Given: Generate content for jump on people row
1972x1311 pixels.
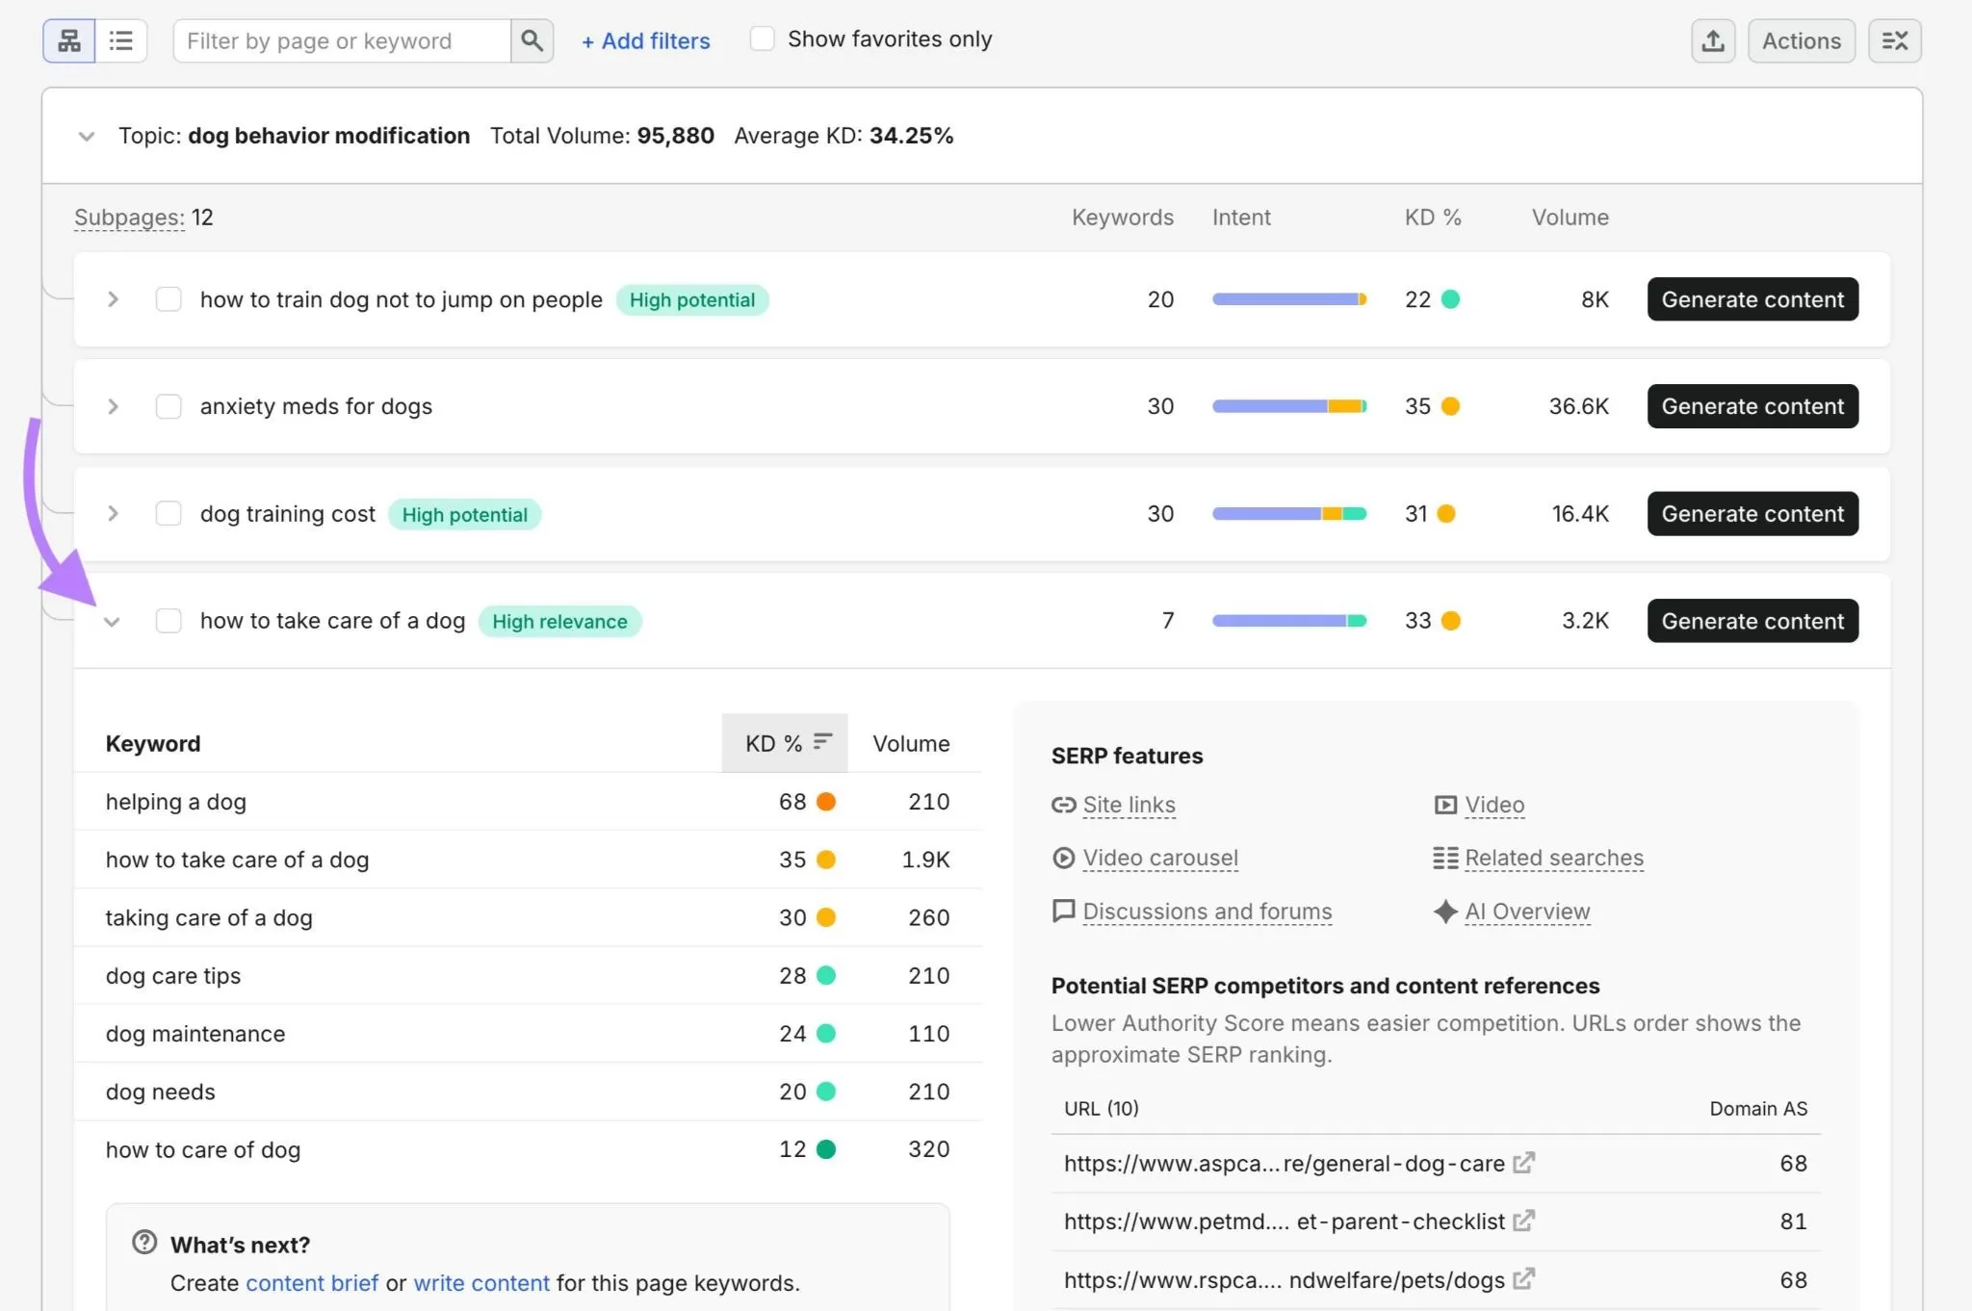Looking at the screenshot, I should (x=1752, y=299).
